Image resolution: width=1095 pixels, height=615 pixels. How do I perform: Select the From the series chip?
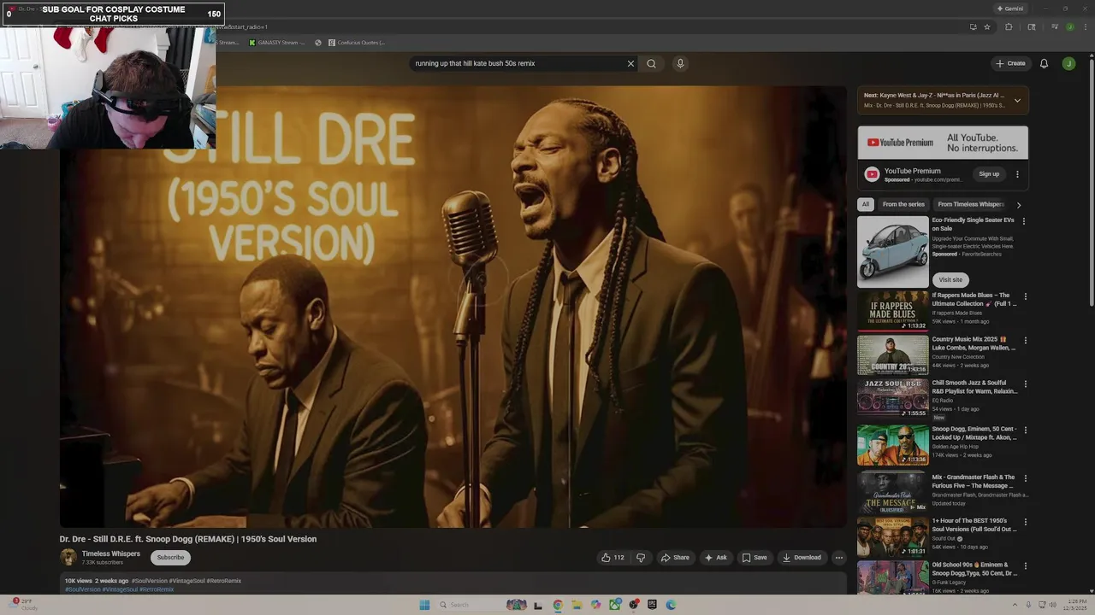click(x=903, y=204)
